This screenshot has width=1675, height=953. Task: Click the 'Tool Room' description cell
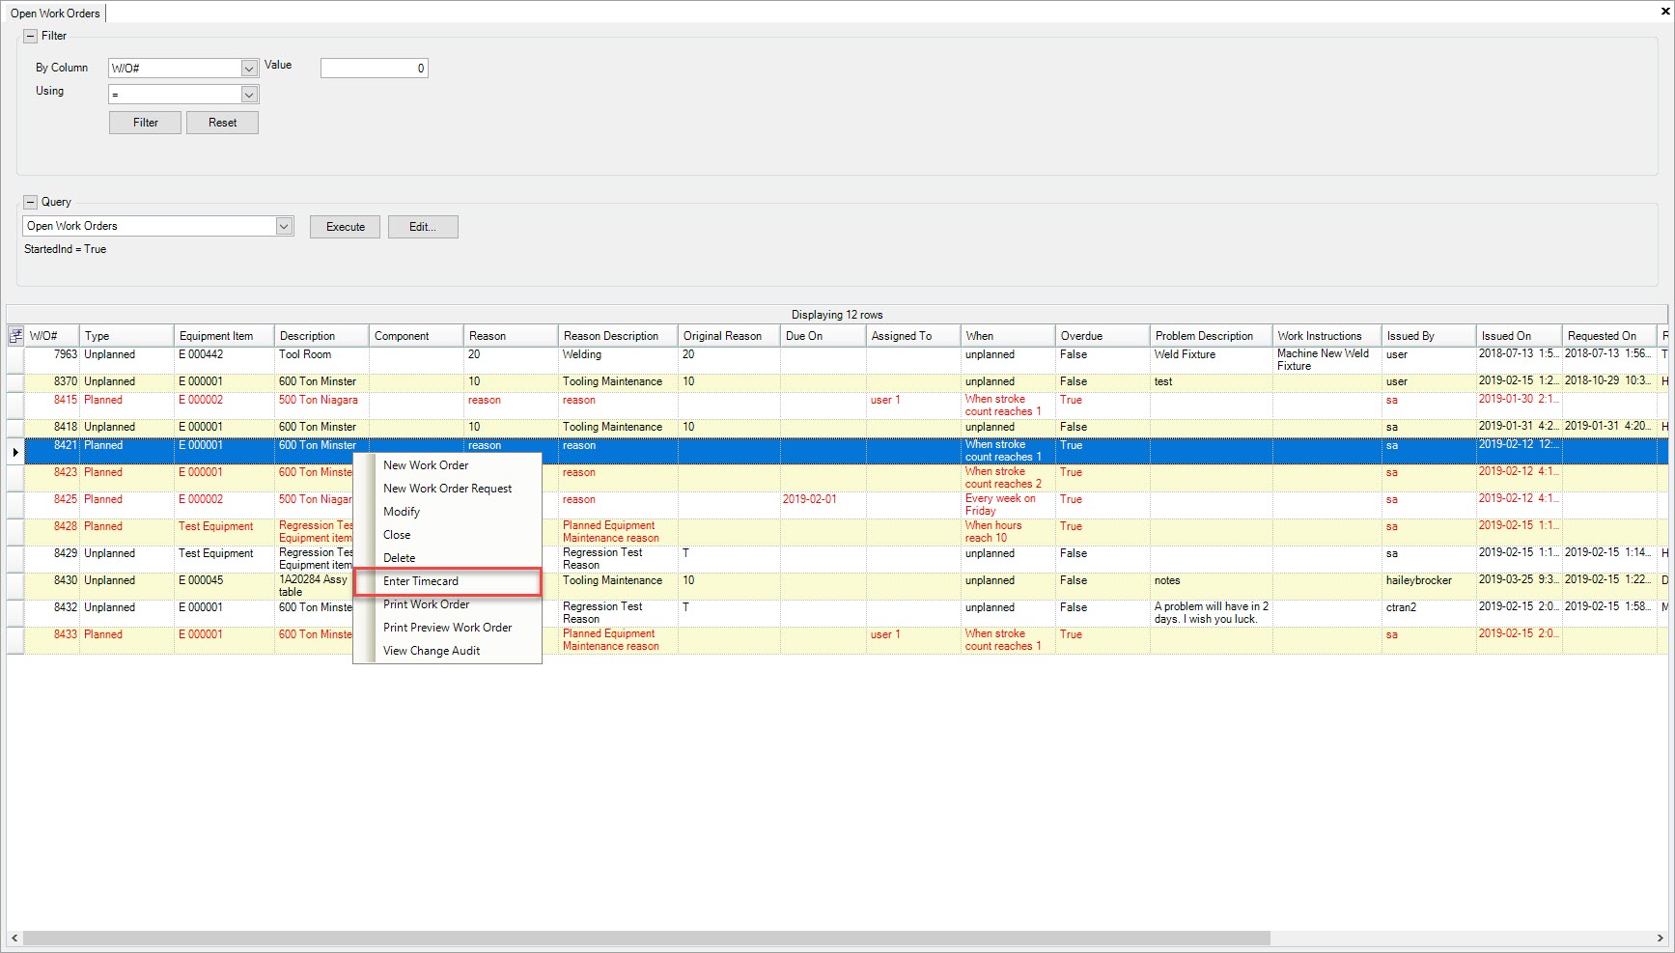coord(321,360)
